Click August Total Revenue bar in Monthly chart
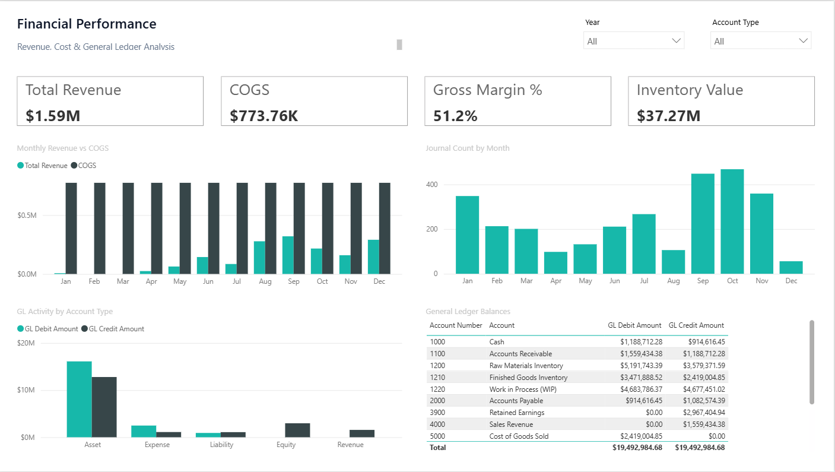The height and width of the screenshot is (472, 835). (259, 258)
